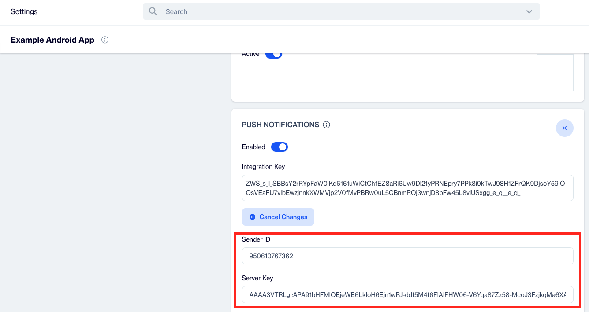This screenshot has height=312, width=589.
Task: Click the magnifying glass search icon
Action: coord(153,12)
